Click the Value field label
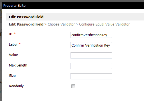This screenshot has width=144, height=101. pyautogui.click(x=13, y=55)
